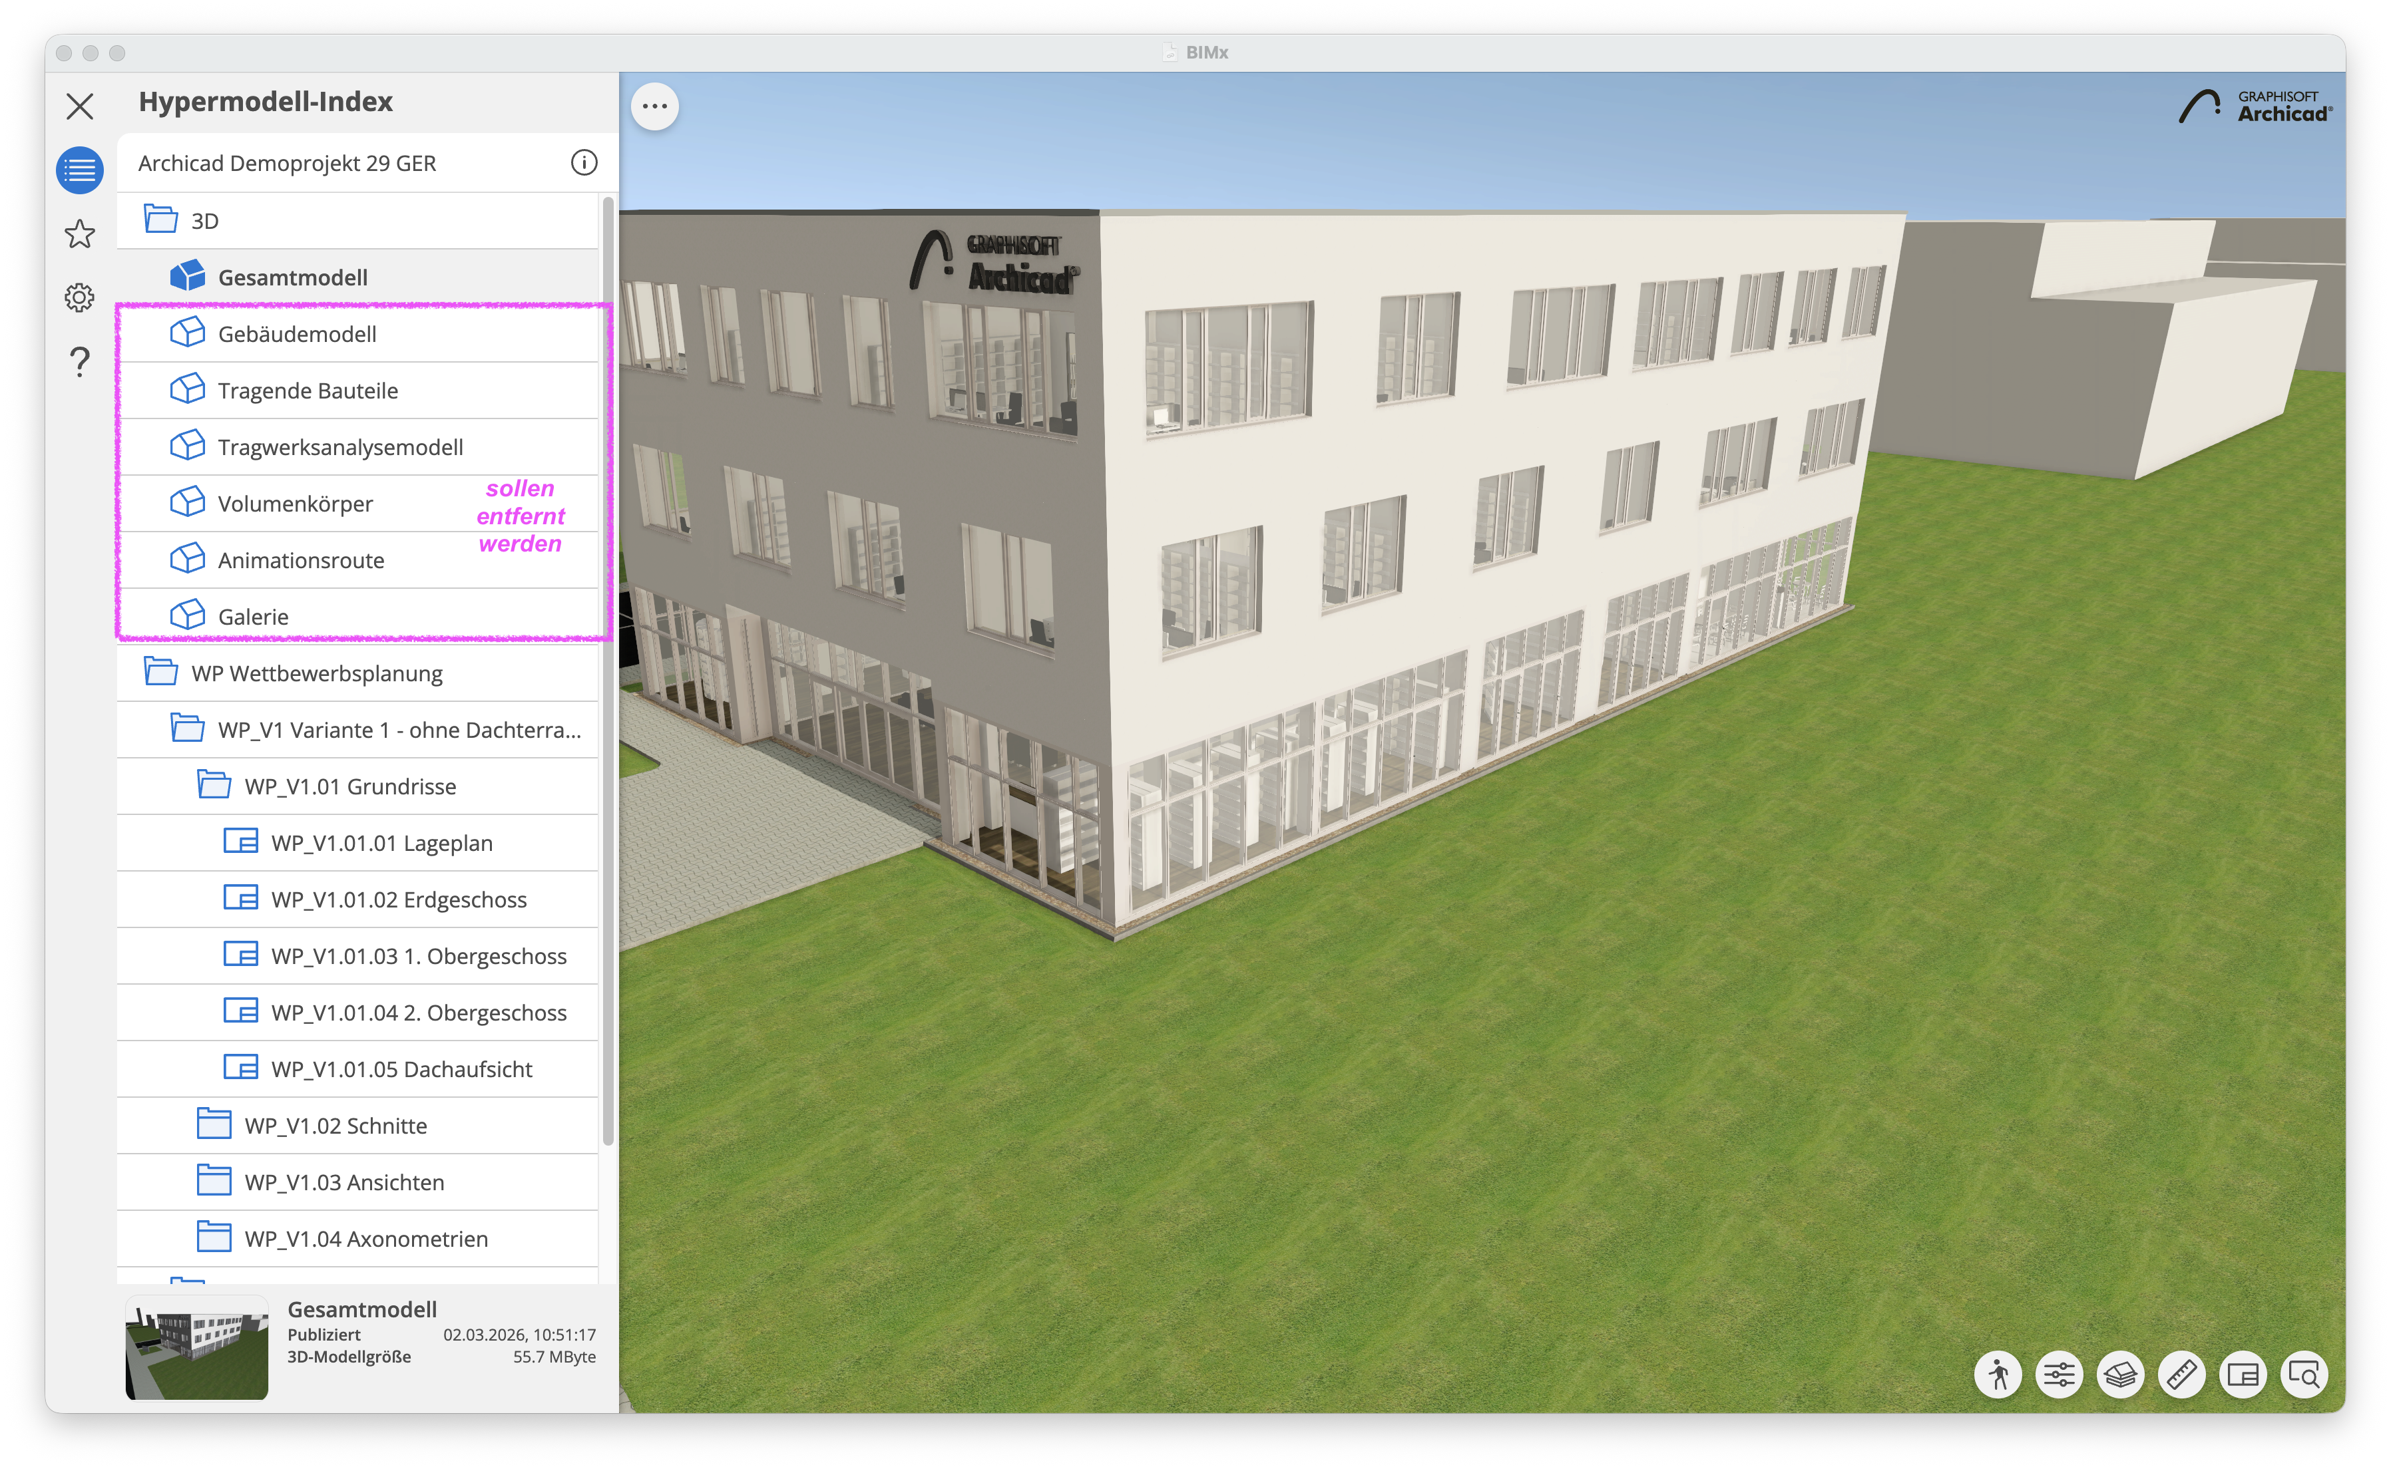Open WP_V1.01.02 Erdgeschoss layout

[357, 899]
